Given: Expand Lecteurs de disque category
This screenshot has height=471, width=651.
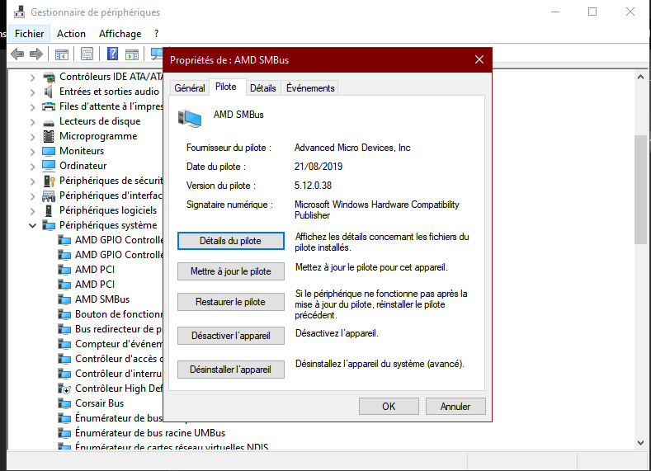Looking at the screenshot, I should (32, 122).
